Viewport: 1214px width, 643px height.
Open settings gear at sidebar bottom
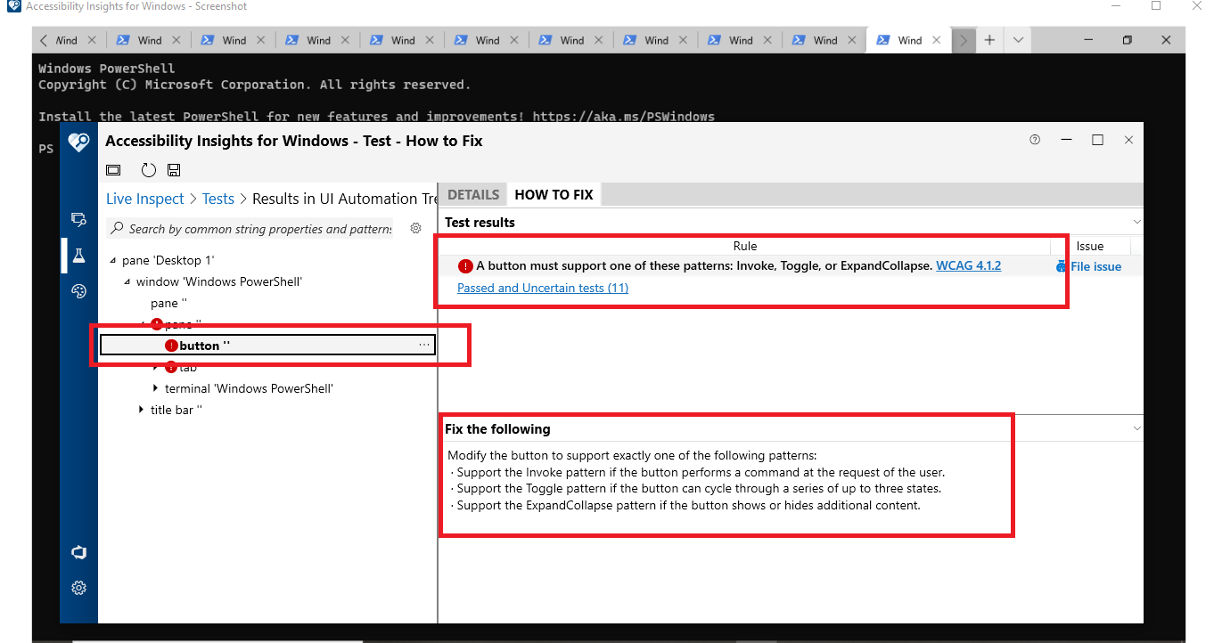[78, 588]
